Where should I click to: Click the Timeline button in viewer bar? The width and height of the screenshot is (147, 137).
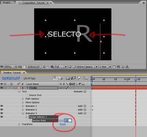(123, 67)
